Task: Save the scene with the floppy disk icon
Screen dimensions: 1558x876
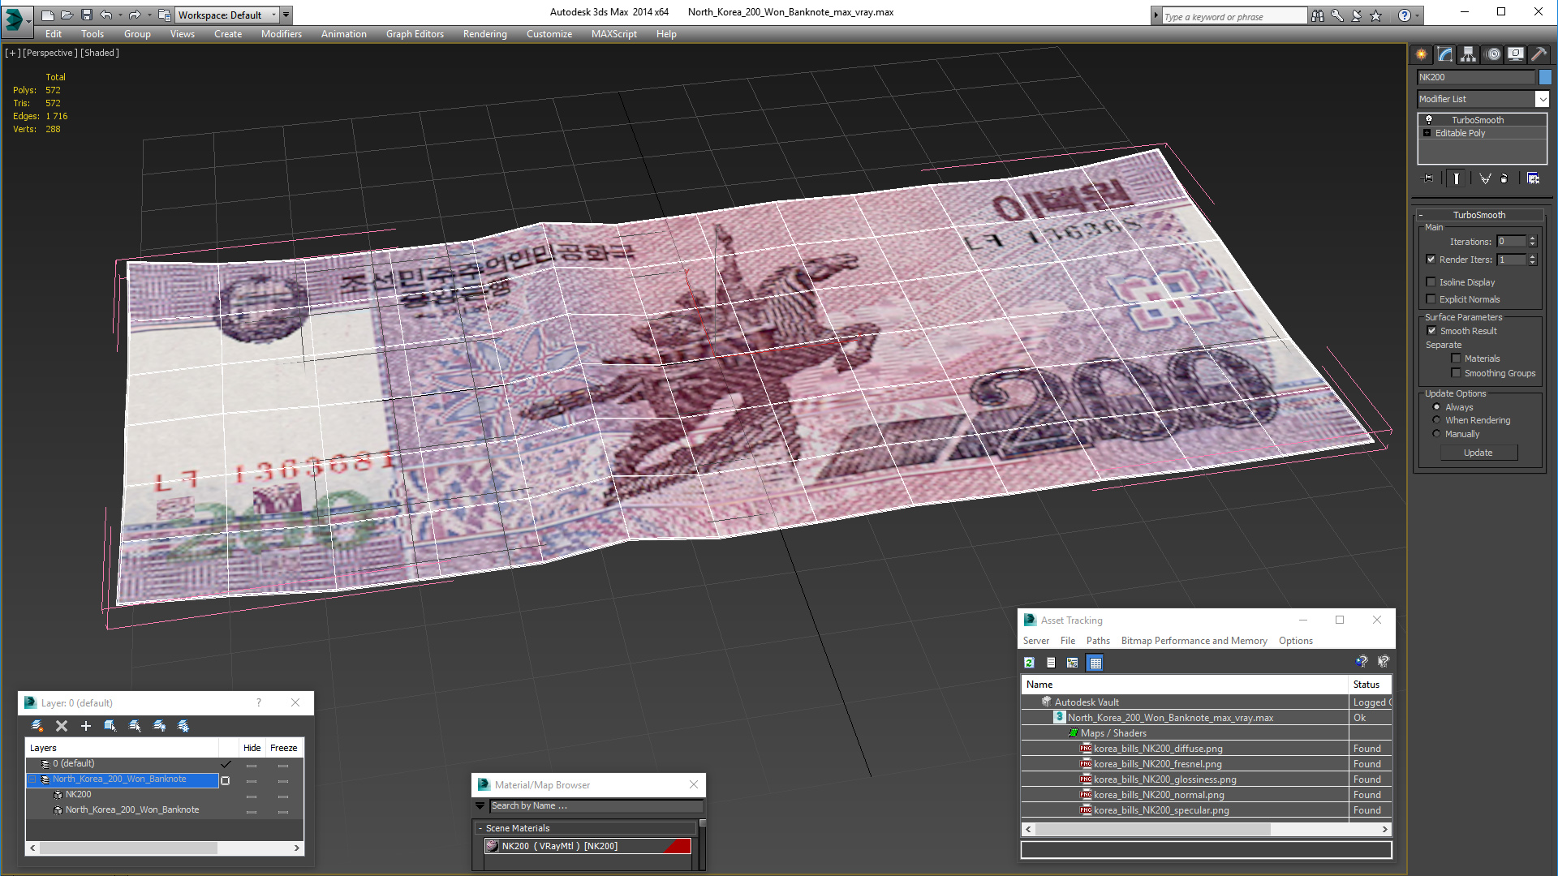Action: [87, 15]
